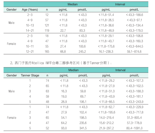Select the median value 22.7 pg/mL
Viewport: 155px width, 133px height.
pos(63,31)
